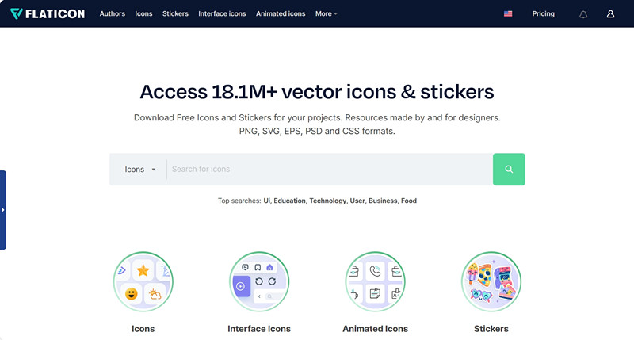Open notifications bell icon
This screenshot has height=340, width=634.
tap(583, 14)
